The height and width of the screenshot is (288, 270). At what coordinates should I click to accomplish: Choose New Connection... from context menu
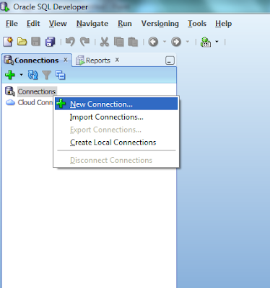(116, 104)
